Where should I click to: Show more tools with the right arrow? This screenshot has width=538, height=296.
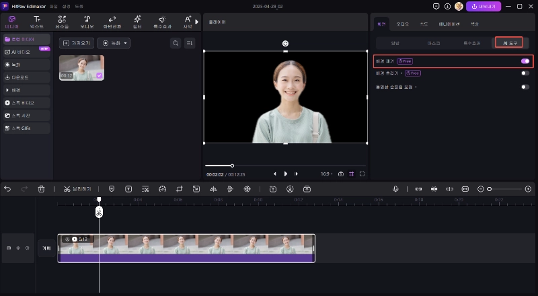pyautogui.click(x=196, y=22)
